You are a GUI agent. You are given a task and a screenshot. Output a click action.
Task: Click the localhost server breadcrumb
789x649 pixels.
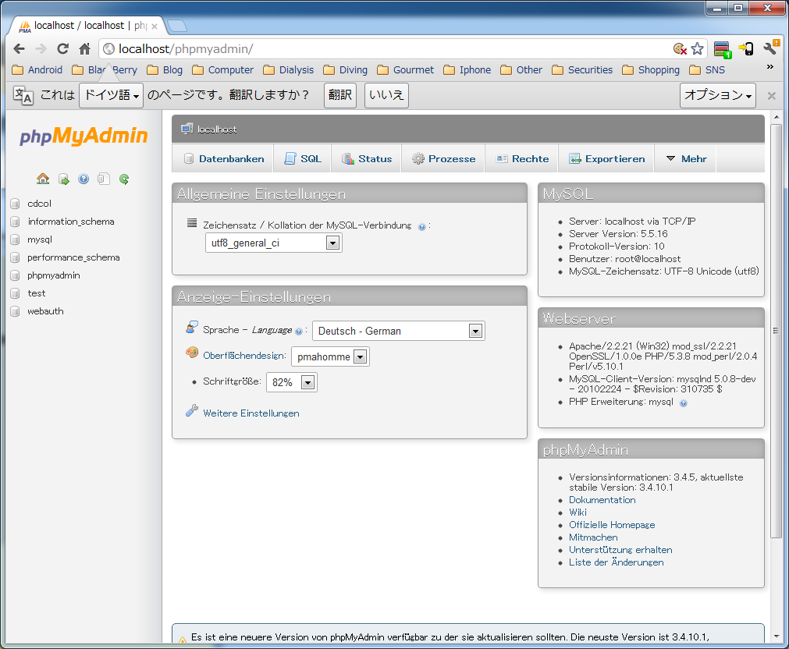pos(217,129)
